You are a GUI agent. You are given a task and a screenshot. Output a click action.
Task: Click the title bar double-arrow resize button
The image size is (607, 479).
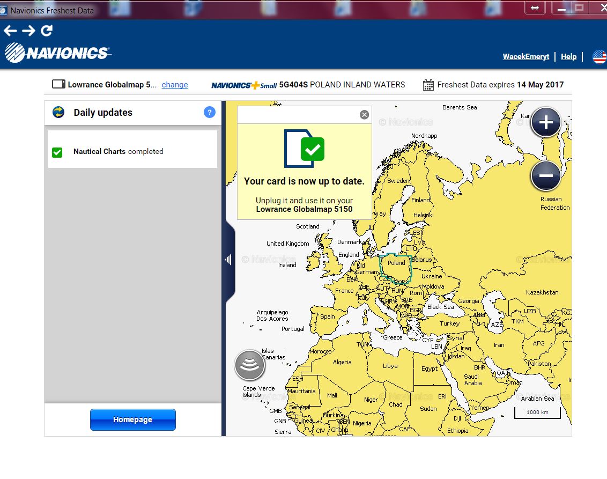[535, 8]
